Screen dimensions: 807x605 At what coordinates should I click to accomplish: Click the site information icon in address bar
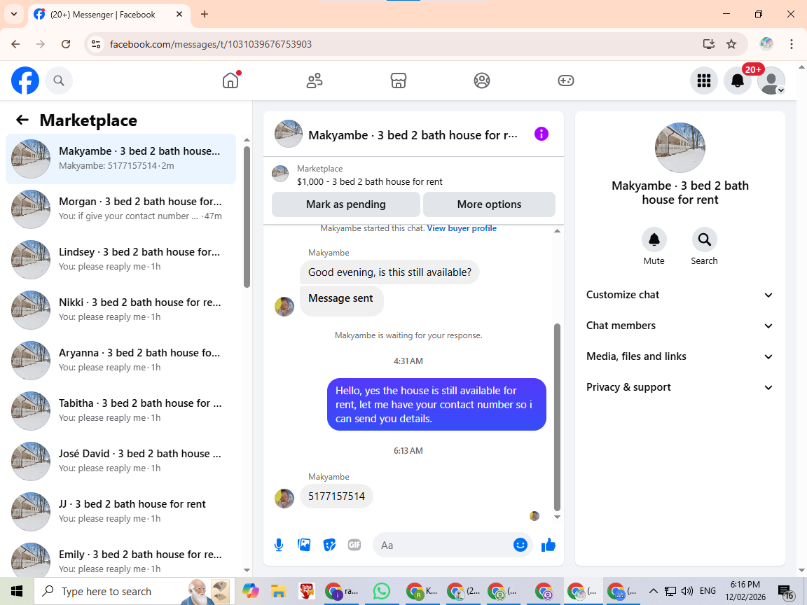[x=96, y=44]
